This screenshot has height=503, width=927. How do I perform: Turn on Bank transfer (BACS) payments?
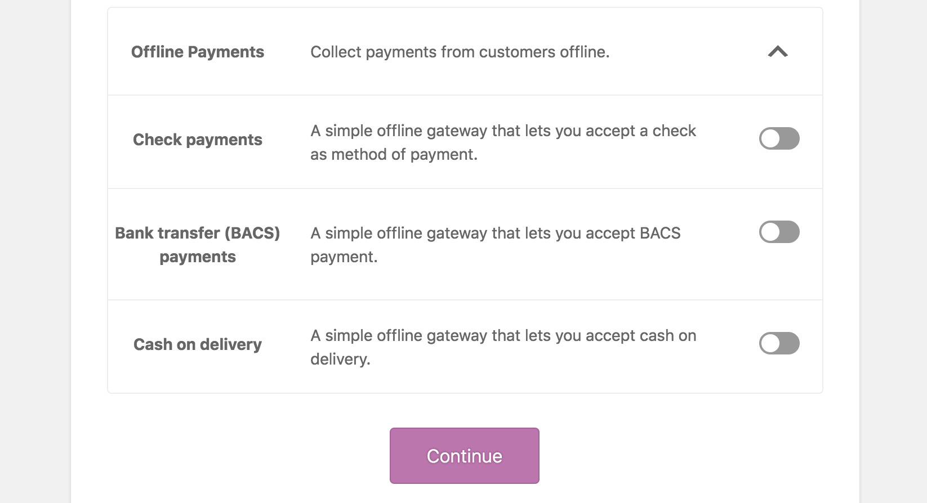click(779, 232)
